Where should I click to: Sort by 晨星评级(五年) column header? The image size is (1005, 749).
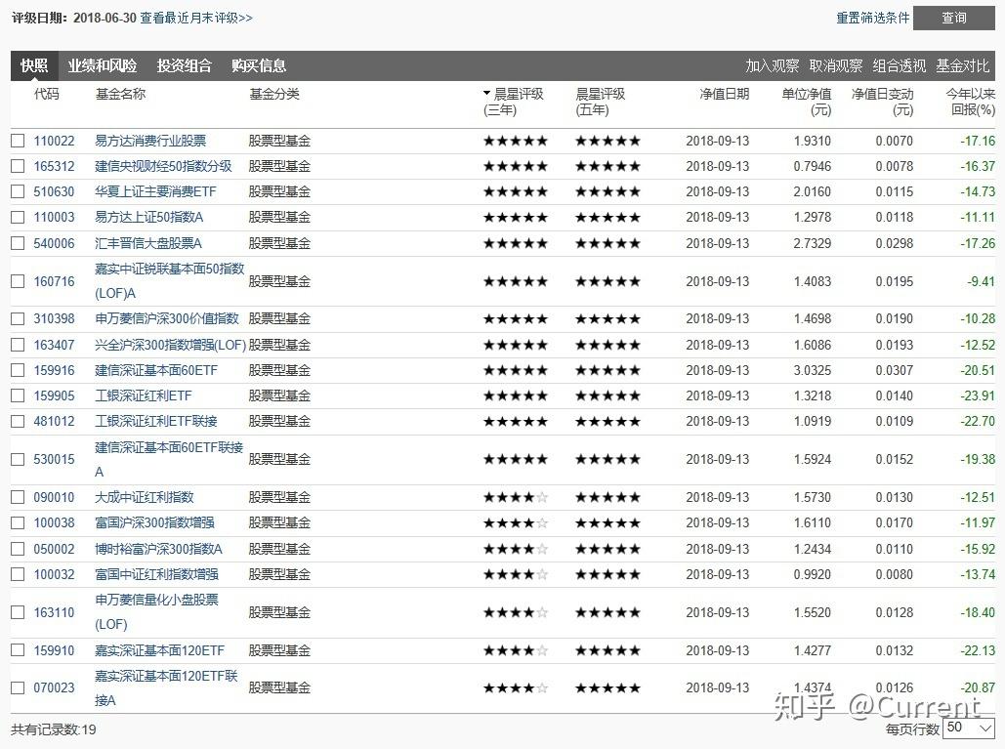(600, 102)
